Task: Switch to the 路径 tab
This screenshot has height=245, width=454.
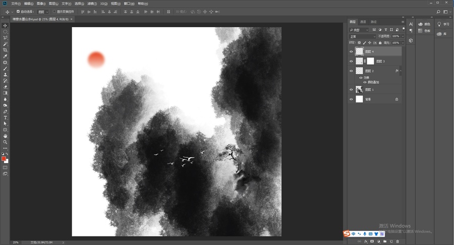Action: point(374,22)
